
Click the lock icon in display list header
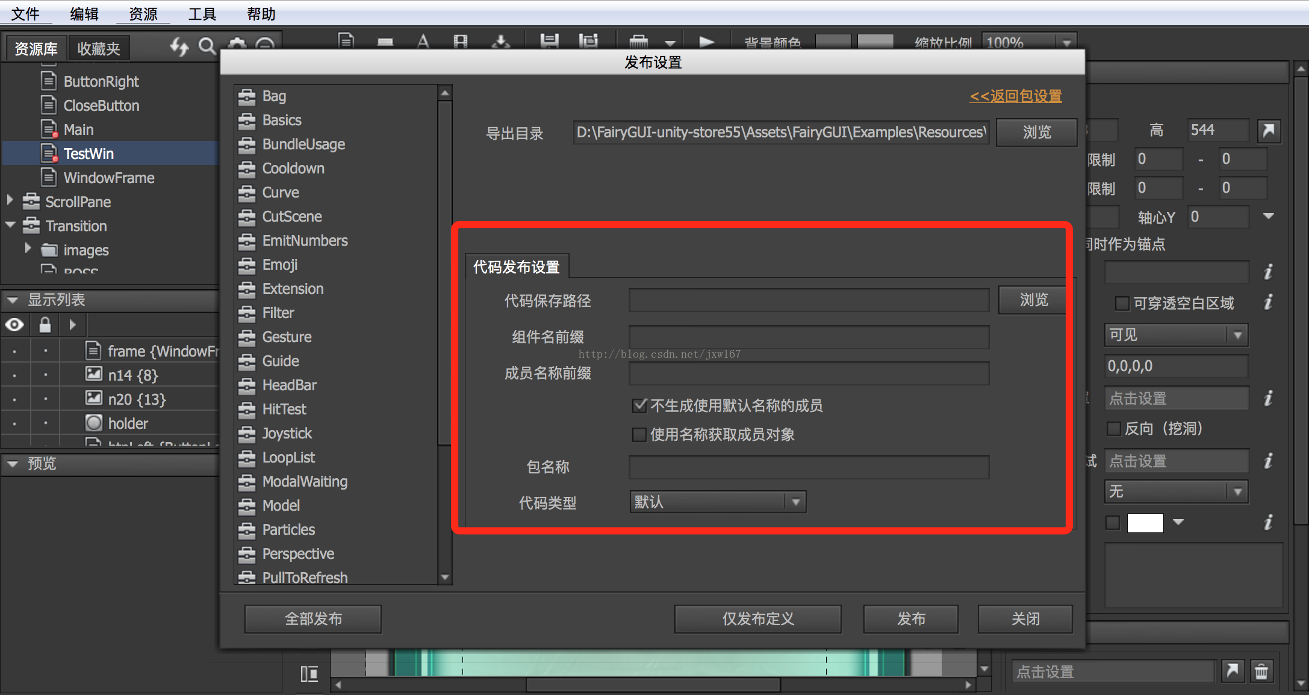tap(45, 325)
